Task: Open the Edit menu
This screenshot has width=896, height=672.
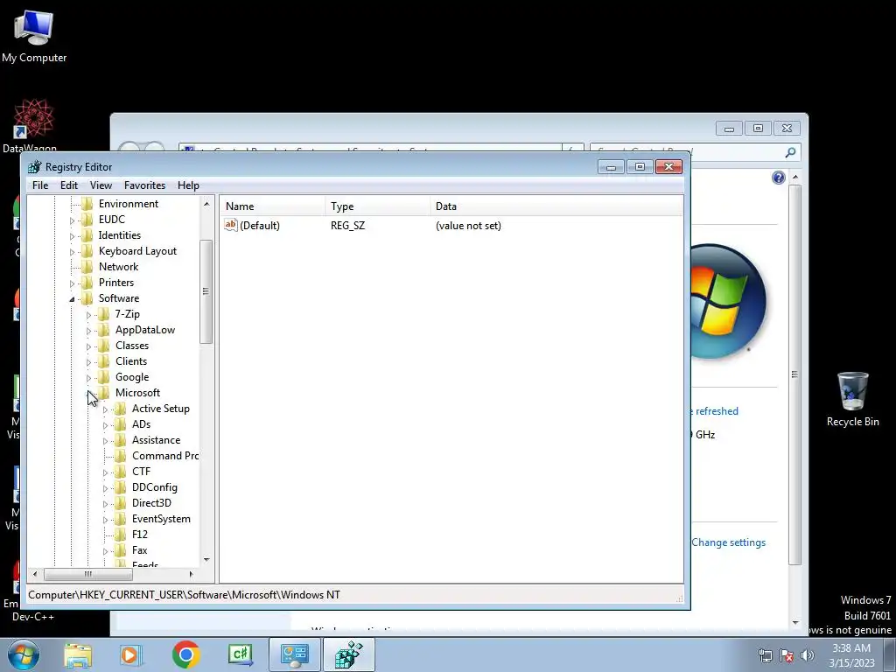Action: (68, 185)
